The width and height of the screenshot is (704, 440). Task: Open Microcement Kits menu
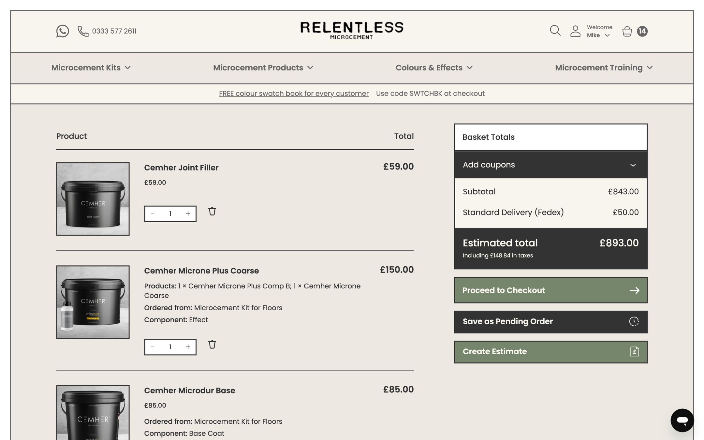click(x=91, y=67)
